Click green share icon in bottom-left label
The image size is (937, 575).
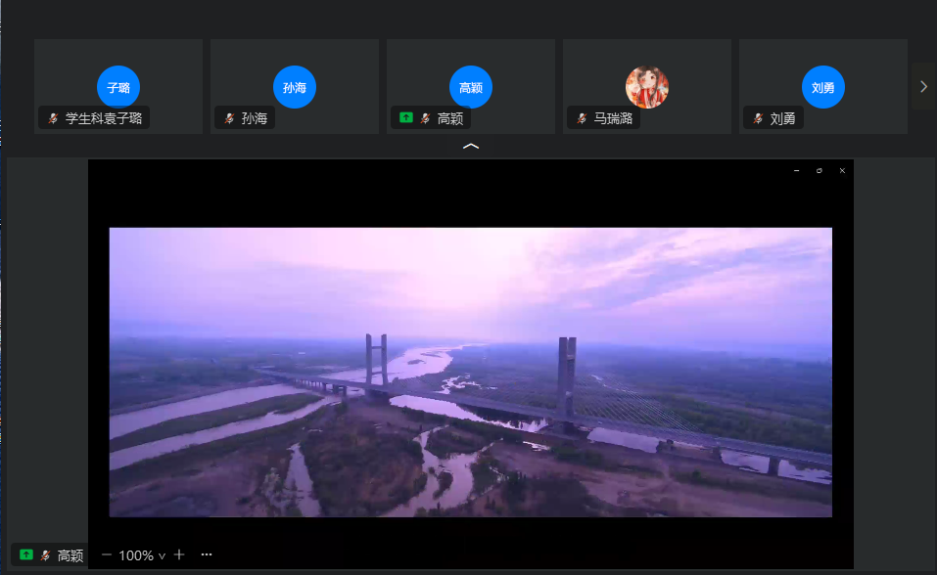click(26, 555)
